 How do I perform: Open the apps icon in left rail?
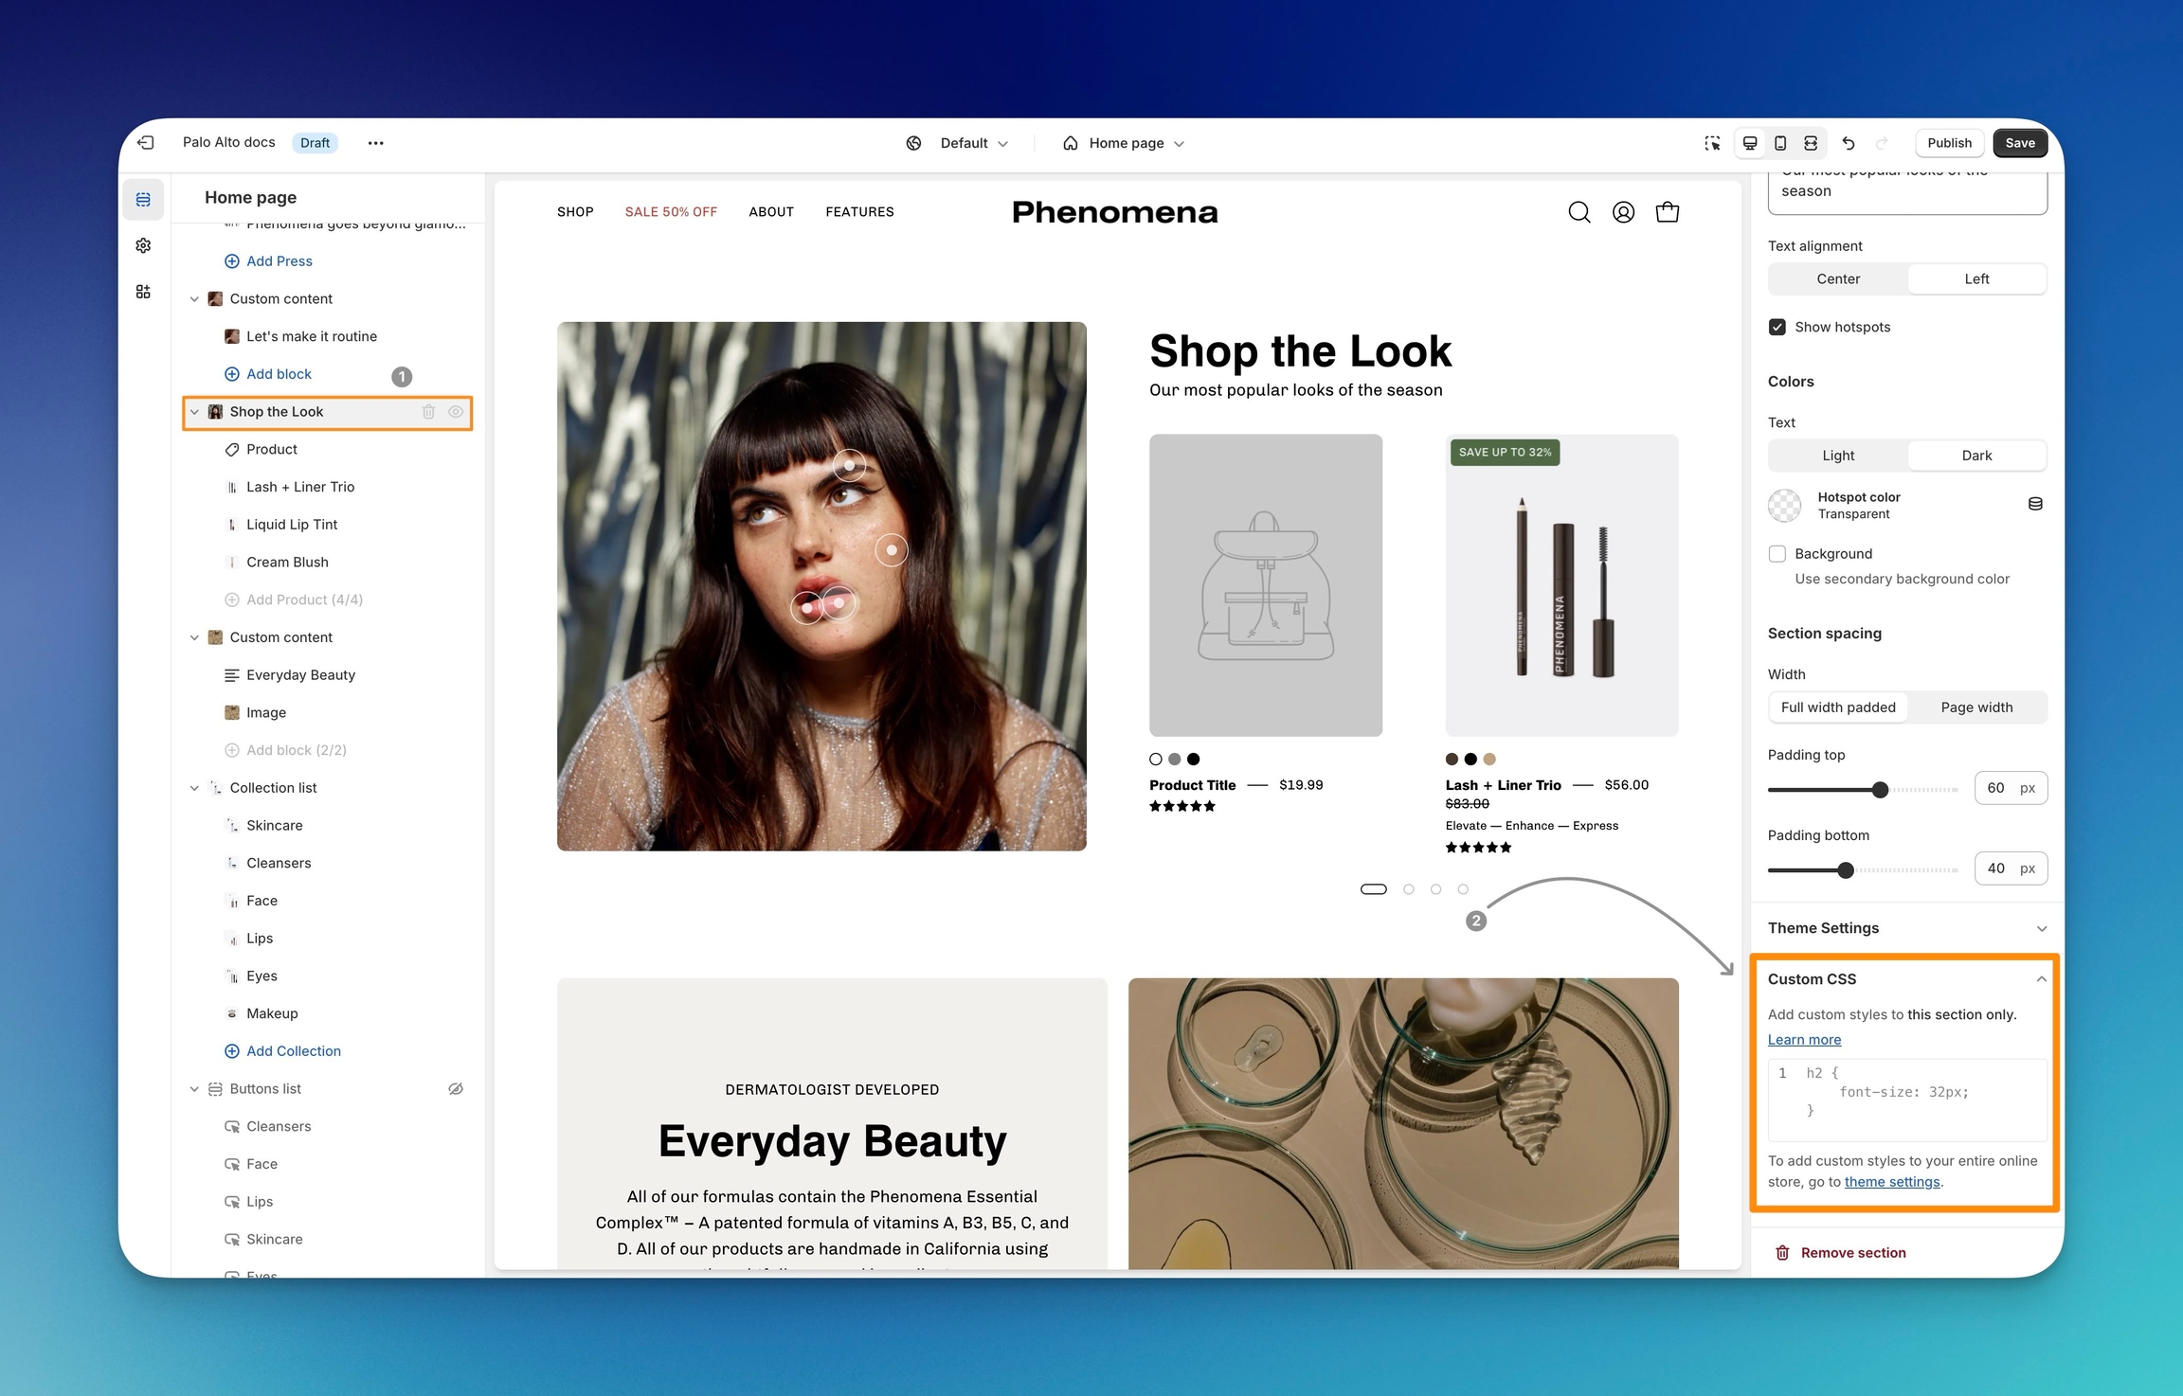[143, 292]
